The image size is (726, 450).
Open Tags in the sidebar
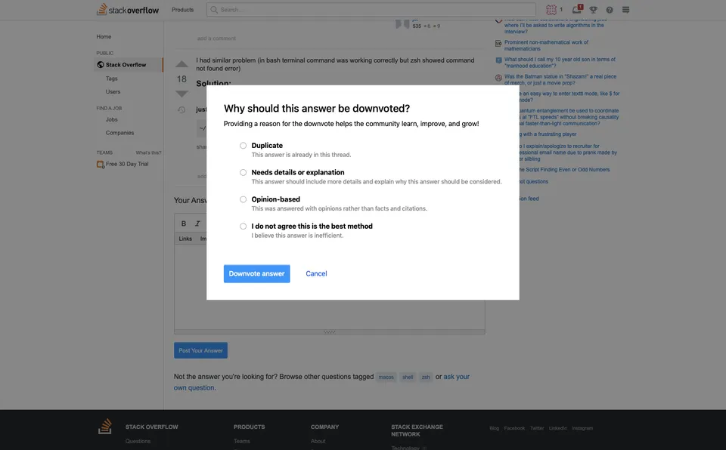[x=112, y=79]
